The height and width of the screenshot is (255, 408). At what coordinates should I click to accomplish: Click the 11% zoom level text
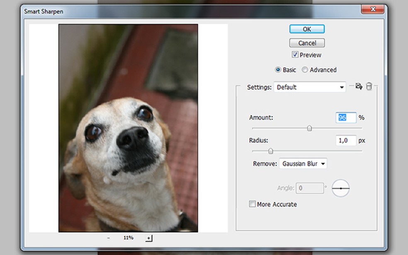click(128, 238)
